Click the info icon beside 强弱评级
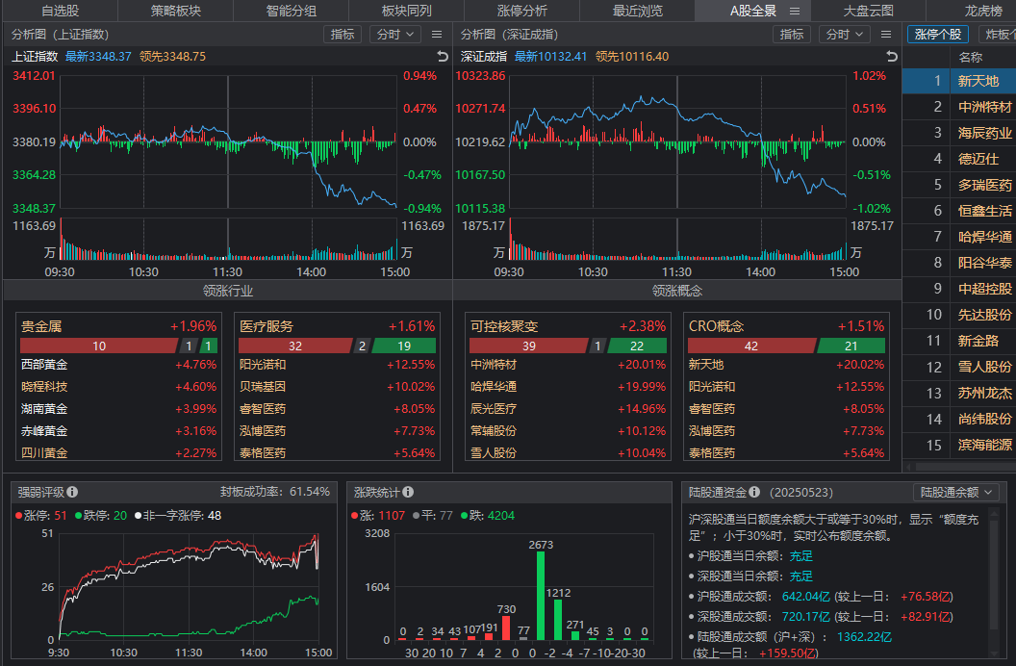 click(x=72, y=492)
